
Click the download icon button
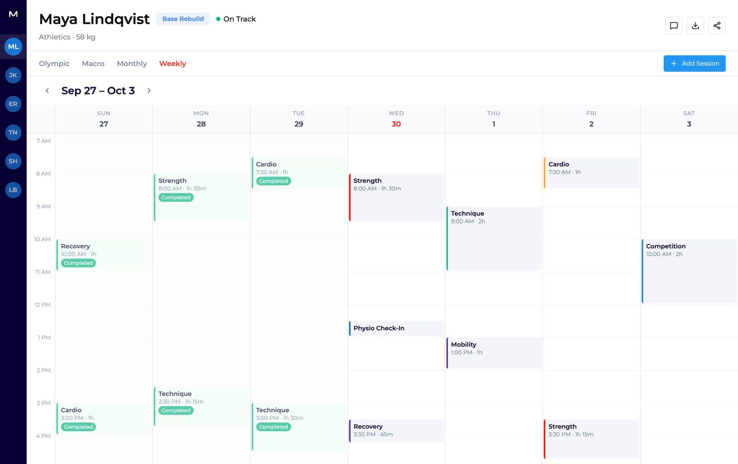(x=695, y=26)
